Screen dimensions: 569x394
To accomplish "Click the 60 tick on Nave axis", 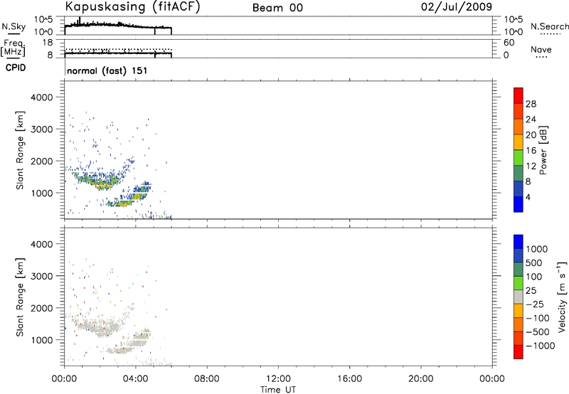I will pos(509,43).
